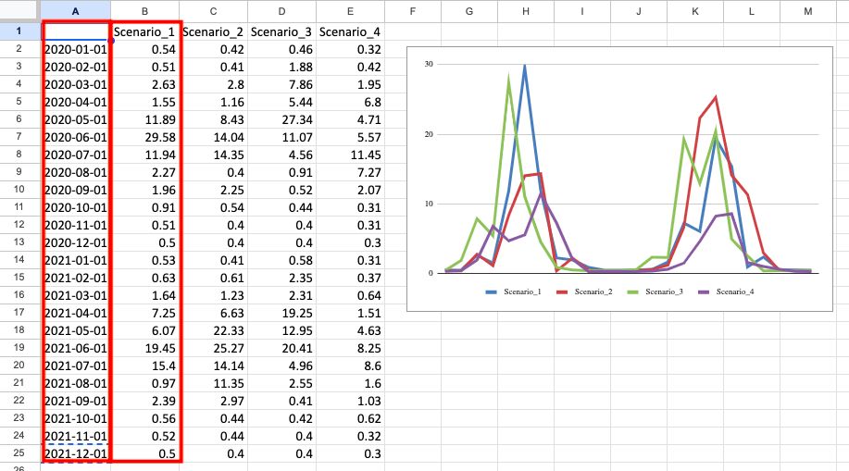Select column header H
Image resolution: width=849 pixels, height=471 pixels.
tap(525, 11)
